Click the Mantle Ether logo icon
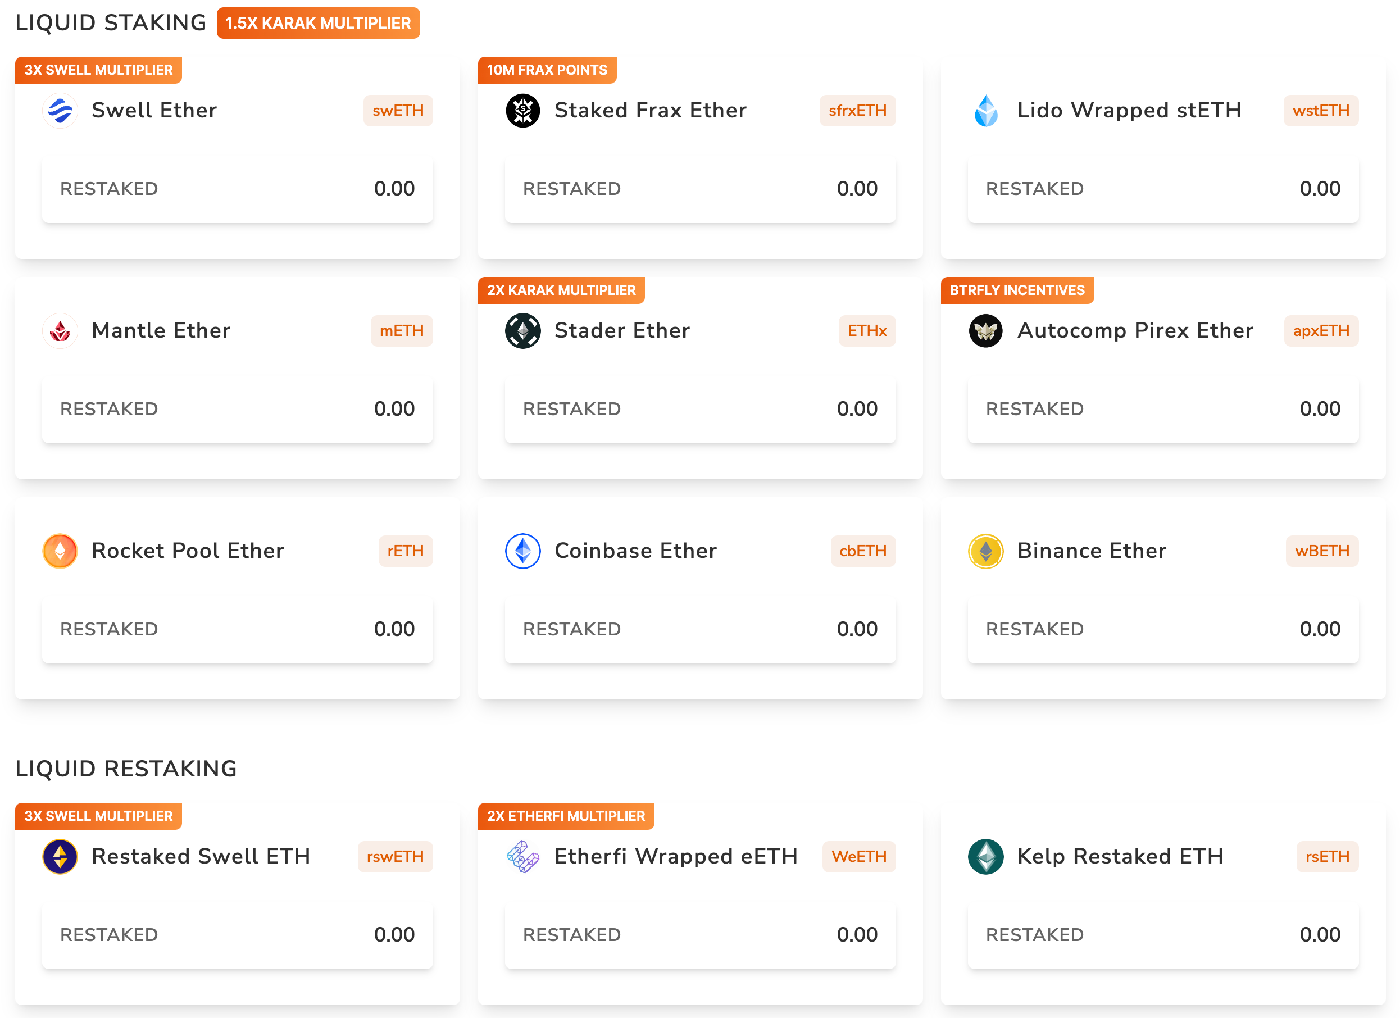 click(60, 331)
